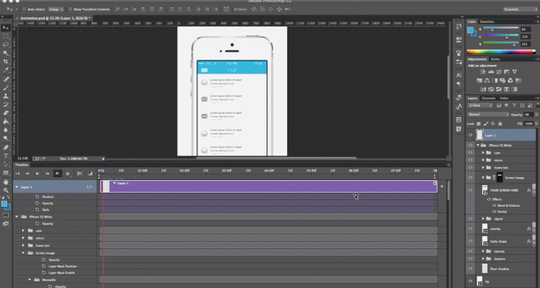
Task: Select the Type tool
Action: tap(6, 156)
